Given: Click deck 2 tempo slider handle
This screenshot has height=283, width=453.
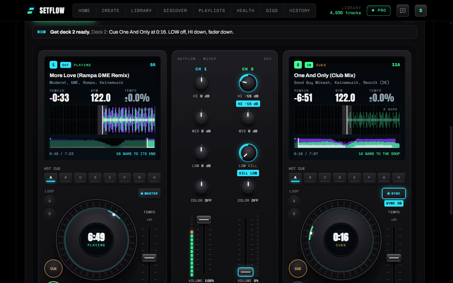Looking at the screenshot, I should [x=394, y=258].
